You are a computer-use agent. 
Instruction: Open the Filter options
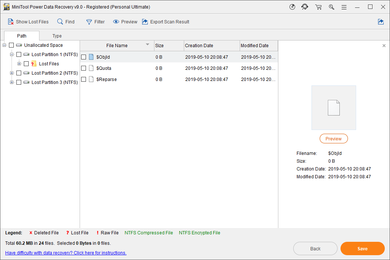[95, 22]
